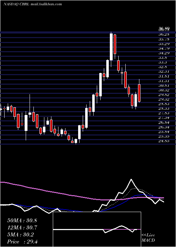Click the 25.35 price axis label
Image resolution: width=176 pixels, height=247 pixels.
[164, 136]
